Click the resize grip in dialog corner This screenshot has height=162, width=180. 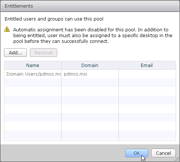coord(177,159)
